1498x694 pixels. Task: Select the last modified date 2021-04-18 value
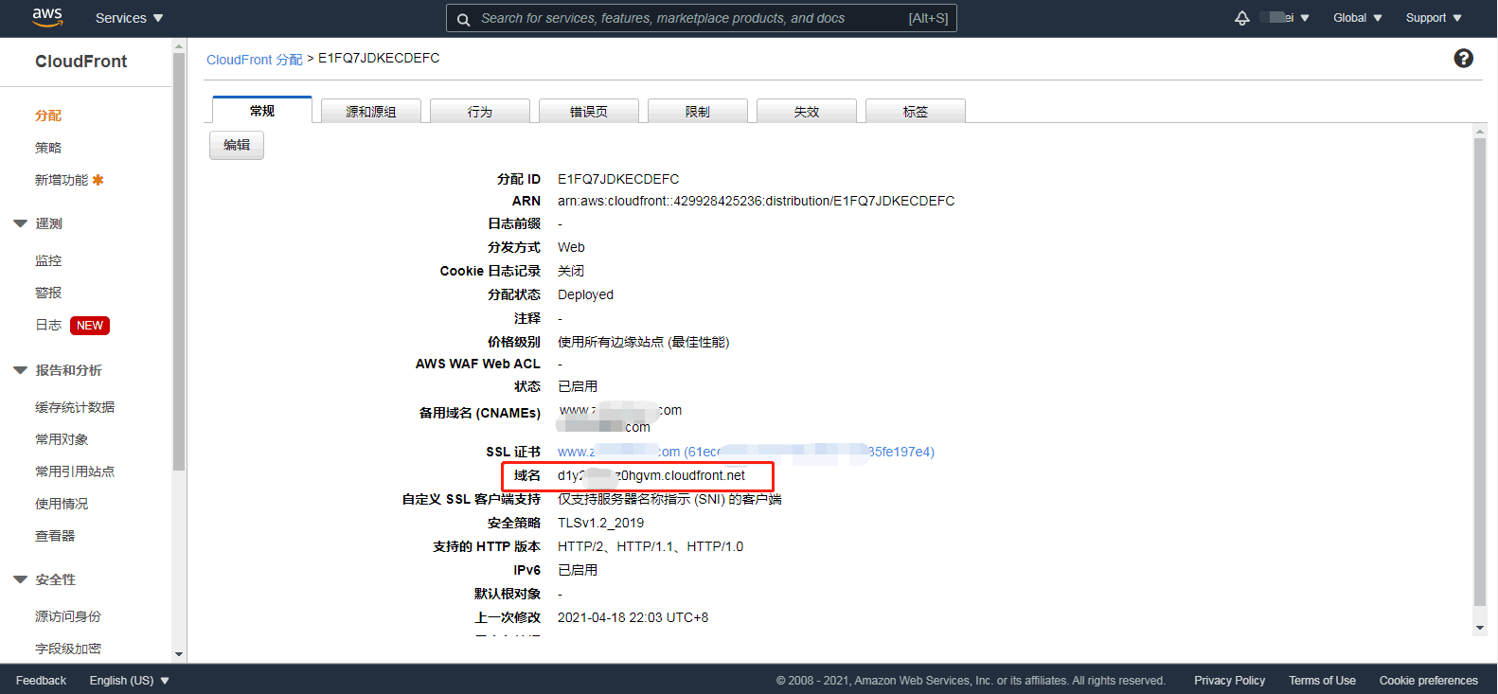pos(633,617)
